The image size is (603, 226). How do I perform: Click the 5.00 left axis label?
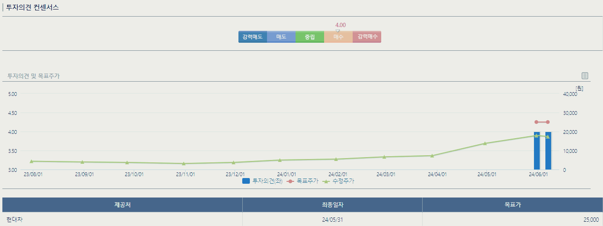pos(13,94)
